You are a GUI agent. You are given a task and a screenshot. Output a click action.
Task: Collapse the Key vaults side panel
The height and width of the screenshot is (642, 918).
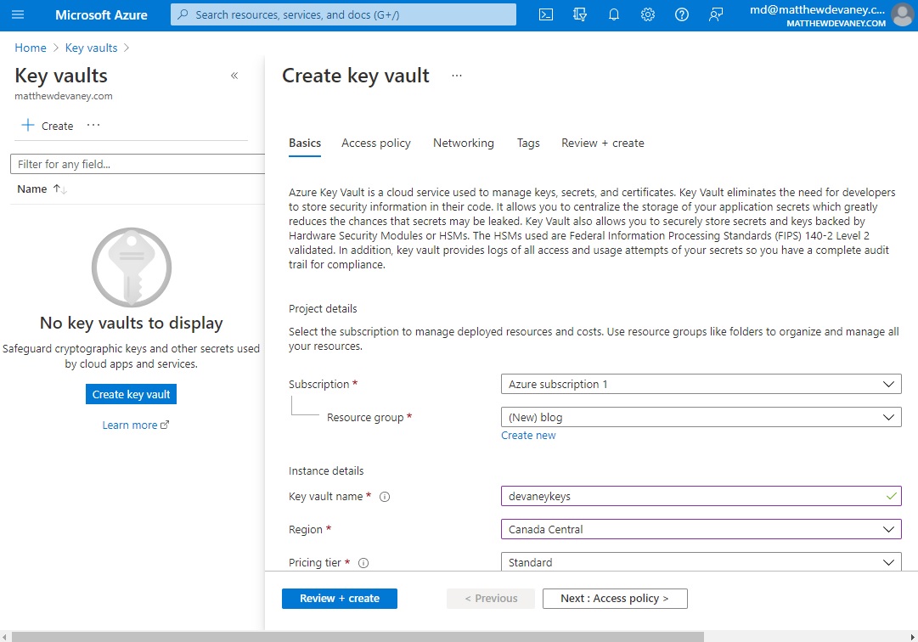pyautogui.click(x=234, y=76)
